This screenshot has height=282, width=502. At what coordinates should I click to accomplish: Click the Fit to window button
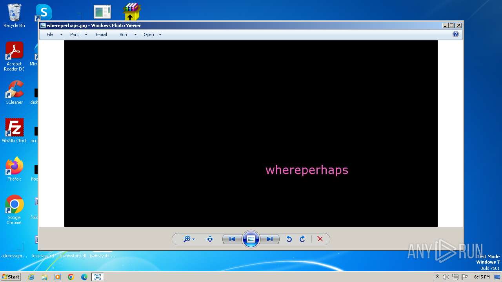(210, 239)
